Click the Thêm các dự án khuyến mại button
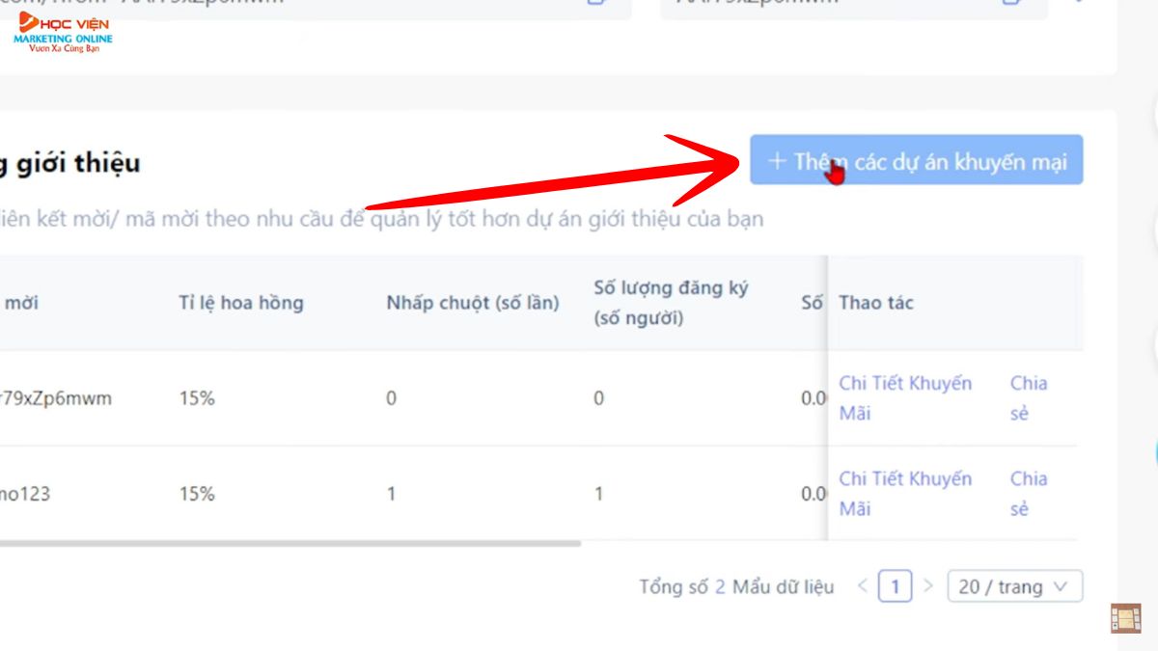Image resolution: width=1158 pixels, height=651 pixels. 917,160
